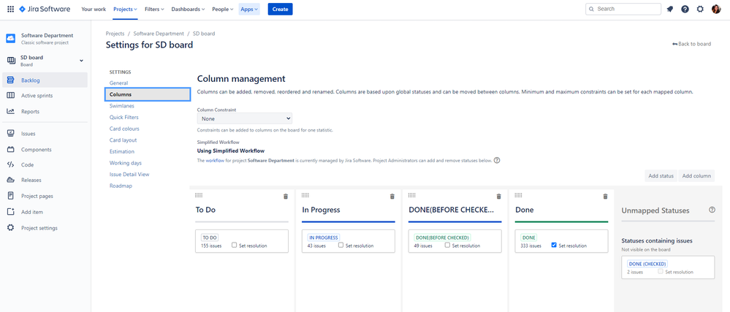Open Your work in top navigation
730x312 pixels.
(x=94, y=9)
